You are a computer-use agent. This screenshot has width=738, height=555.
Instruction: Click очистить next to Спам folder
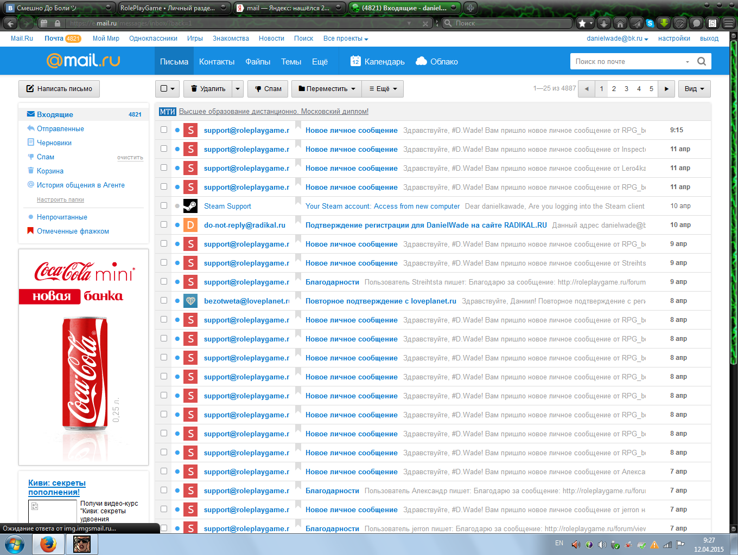(x=130, y=158)
